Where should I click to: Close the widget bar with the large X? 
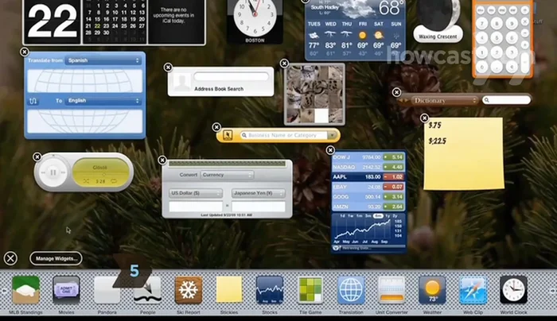coord(10,258)
